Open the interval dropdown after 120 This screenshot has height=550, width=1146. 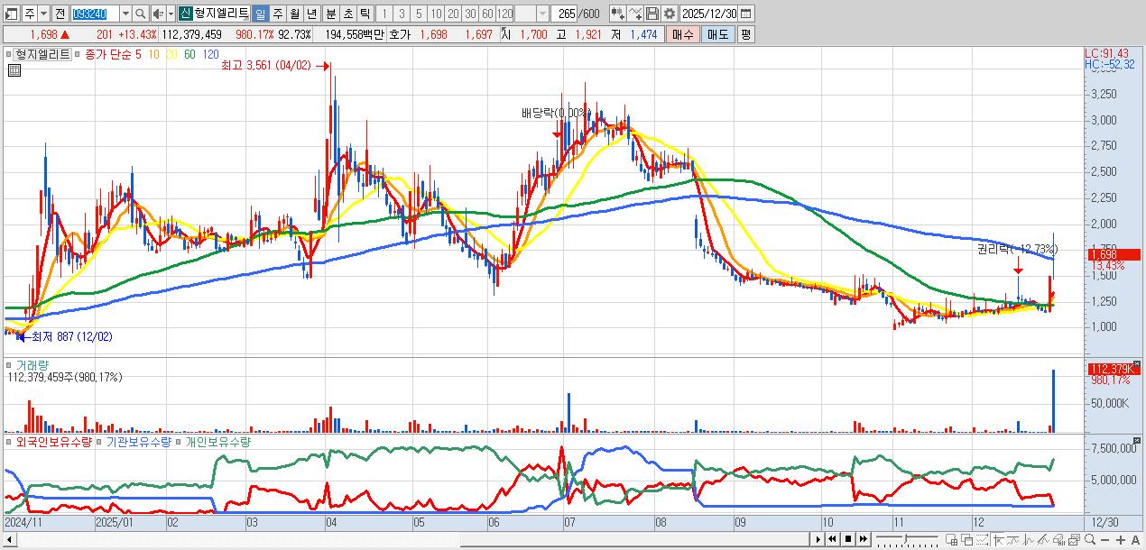541,14
